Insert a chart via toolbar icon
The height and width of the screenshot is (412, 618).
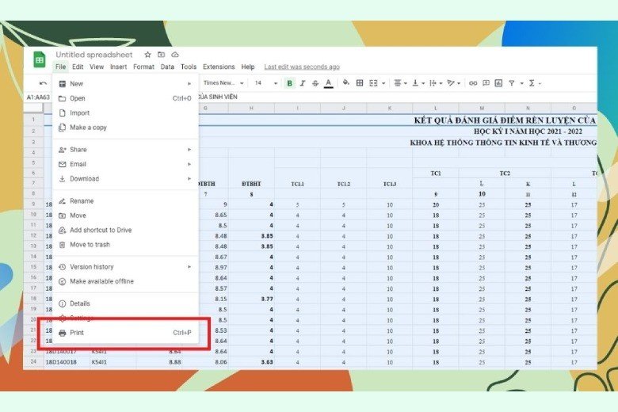498,82
